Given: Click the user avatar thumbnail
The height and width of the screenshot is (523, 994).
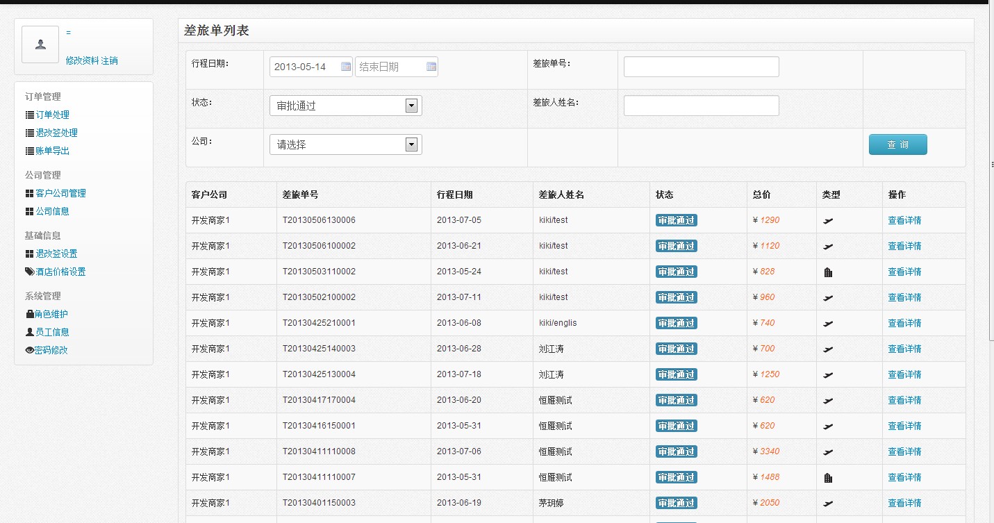Looking at the screenshot, I should (40, 45).
